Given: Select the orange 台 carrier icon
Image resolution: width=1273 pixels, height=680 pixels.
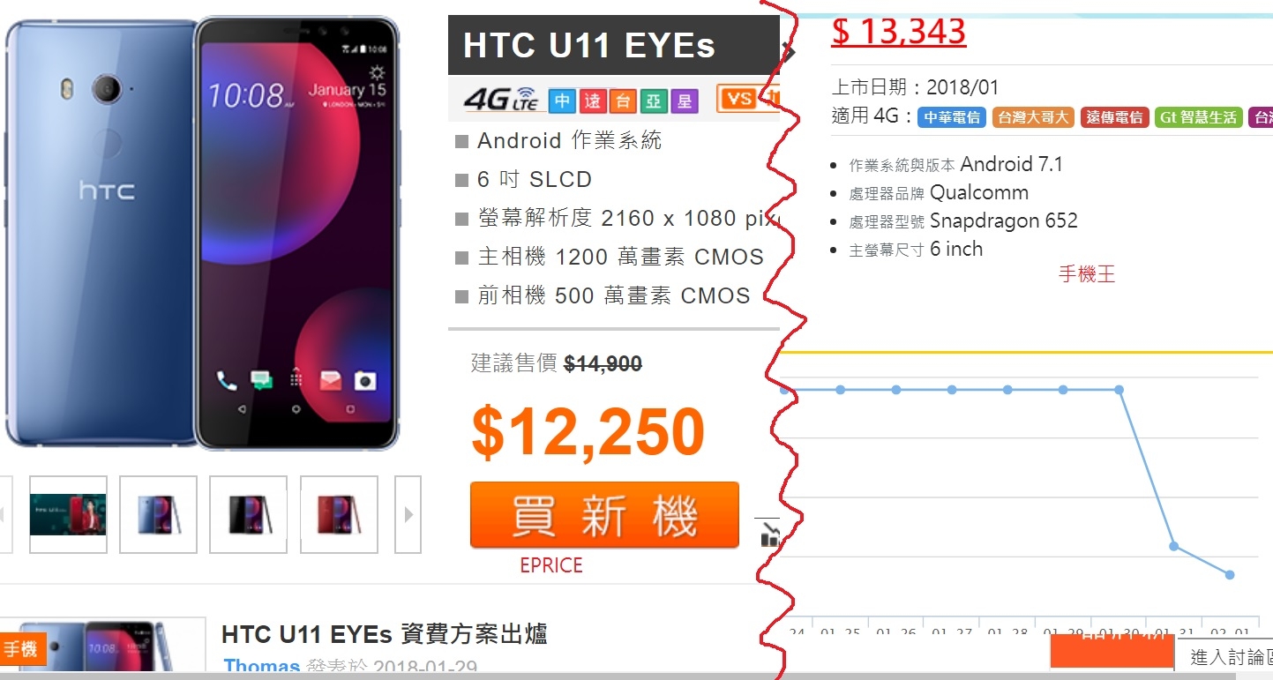Looking at the screenshot, I should [623, 101].
